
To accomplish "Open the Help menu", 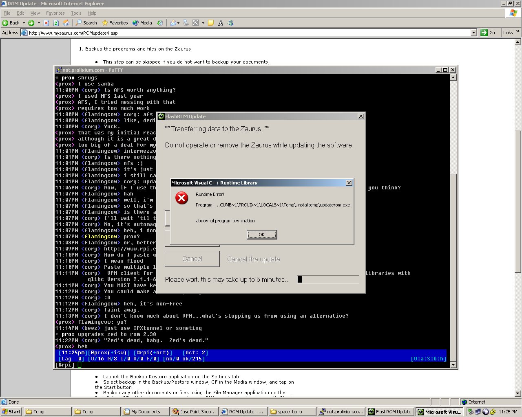I will pos(92,13).
